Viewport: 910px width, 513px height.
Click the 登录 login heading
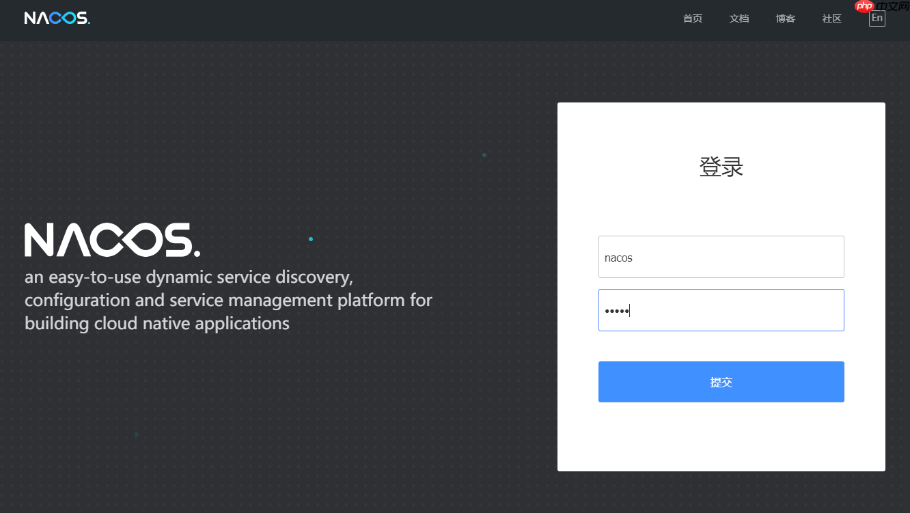[x=721, y=167]
